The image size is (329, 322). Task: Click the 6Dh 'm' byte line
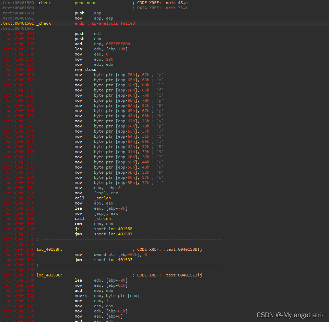pos(119,80)
